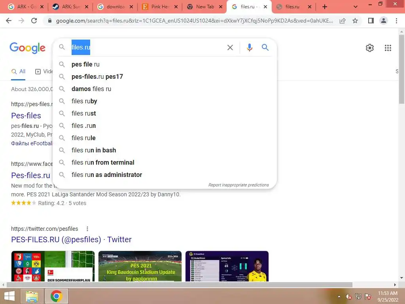Choose suggestion "files run as administrator"
Screen dimensions: 405x304
click(165, 175)
